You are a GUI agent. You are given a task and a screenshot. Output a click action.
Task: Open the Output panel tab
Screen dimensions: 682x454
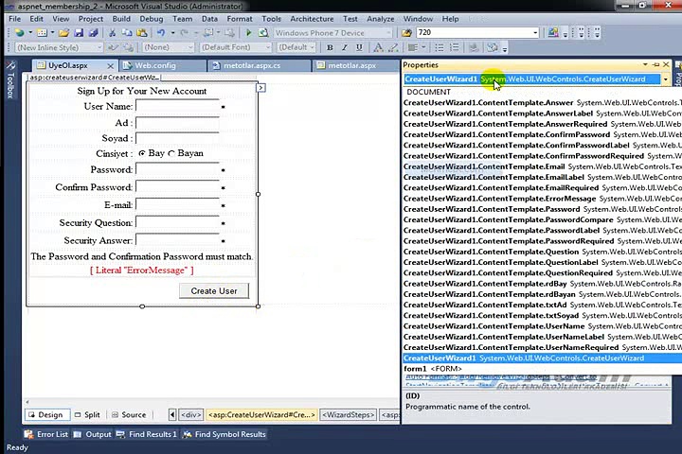[93, 434]
